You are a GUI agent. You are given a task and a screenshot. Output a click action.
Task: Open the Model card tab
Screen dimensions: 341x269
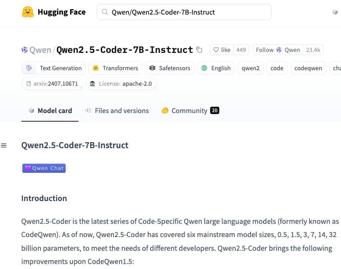click(x=50, y=110)
